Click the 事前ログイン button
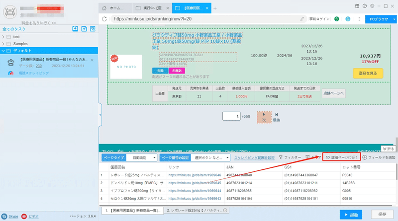The width and height of the screenshot is (398, 221). pos(319,19)
